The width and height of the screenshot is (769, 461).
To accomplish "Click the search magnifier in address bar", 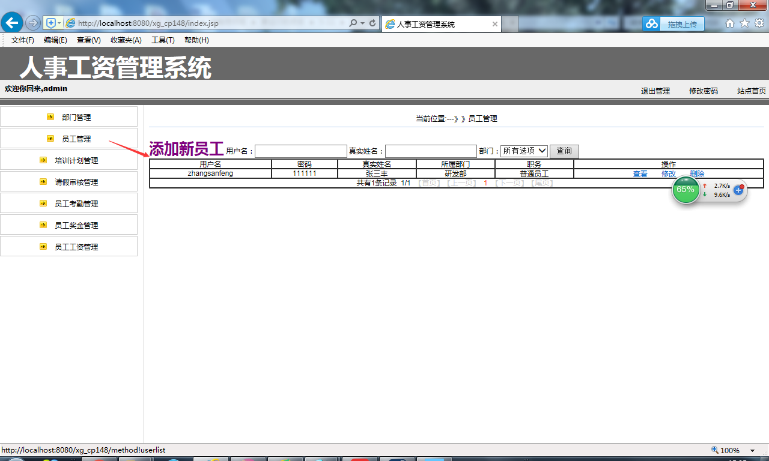I will tap(353, 23).
